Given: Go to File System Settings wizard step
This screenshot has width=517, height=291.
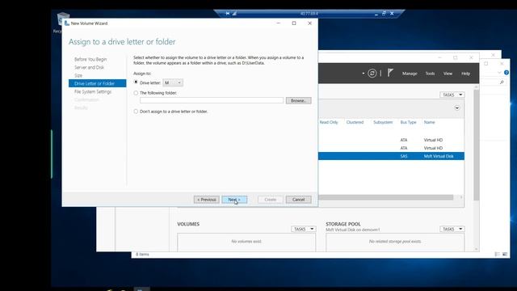Looking at the screenshot, I should (x=93, y=91).
